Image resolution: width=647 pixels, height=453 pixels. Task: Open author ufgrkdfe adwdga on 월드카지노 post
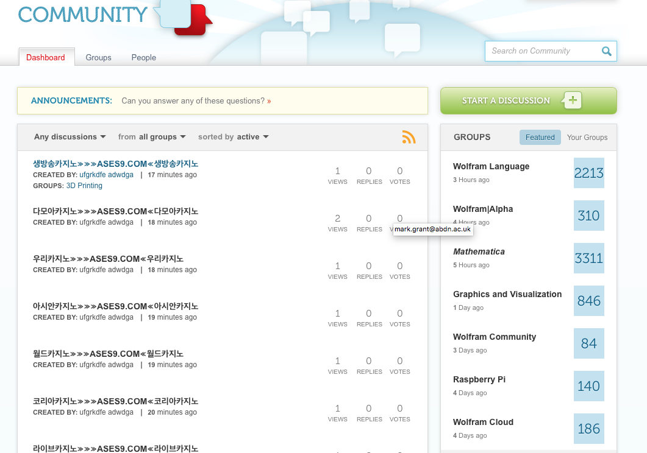click(107, 365)
